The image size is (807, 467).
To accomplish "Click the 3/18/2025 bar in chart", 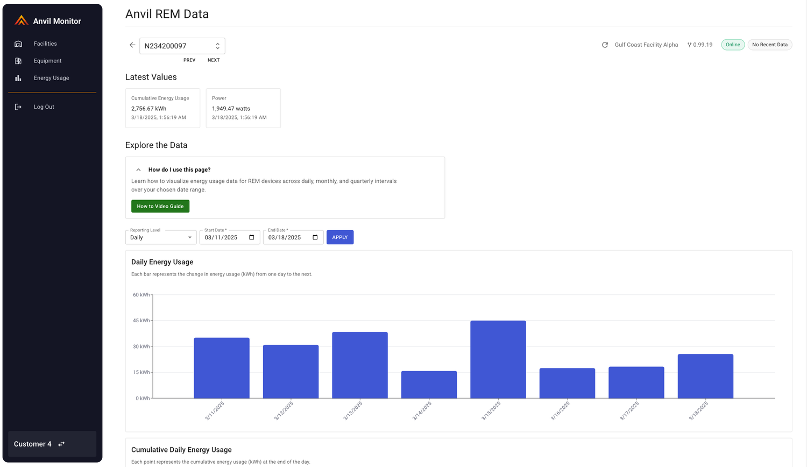I will pos(706,376).
